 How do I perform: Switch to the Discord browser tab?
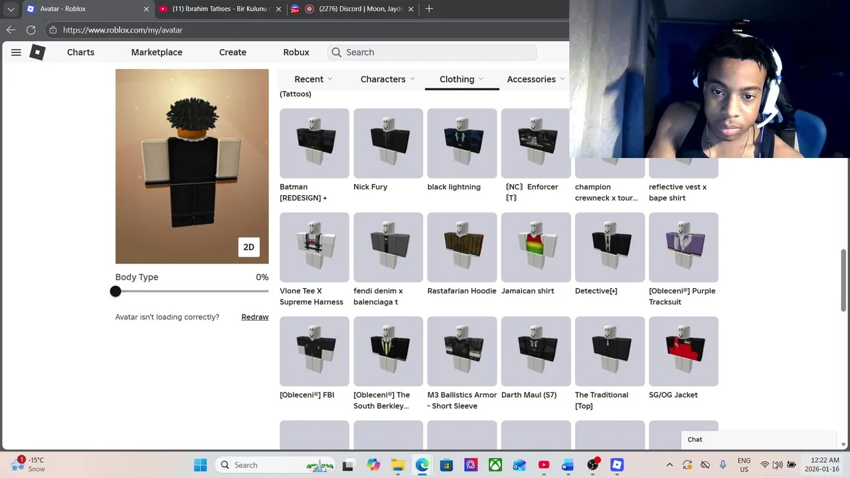(x=361, y=9)
